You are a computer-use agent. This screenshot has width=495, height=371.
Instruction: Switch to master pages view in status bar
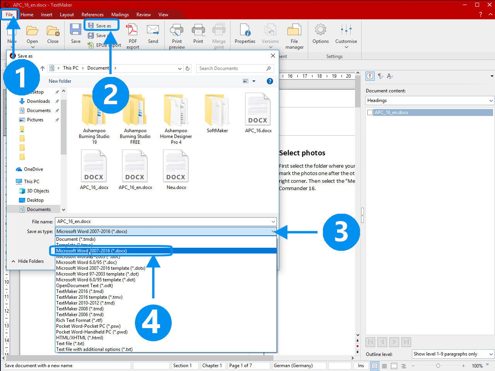[x=394, y=366]
